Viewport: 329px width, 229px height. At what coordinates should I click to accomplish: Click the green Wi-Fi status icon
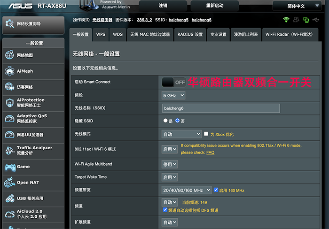click(286, 20)
